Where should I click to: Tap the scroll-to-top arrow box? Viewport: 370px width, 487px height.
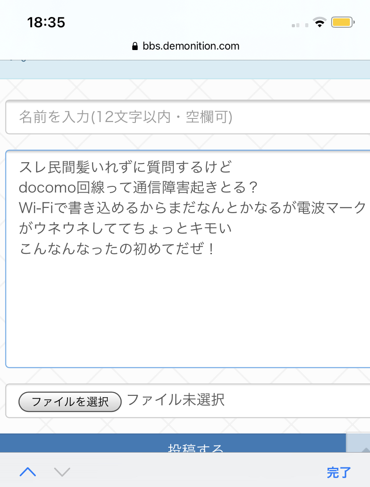click(x=358, y=444)
